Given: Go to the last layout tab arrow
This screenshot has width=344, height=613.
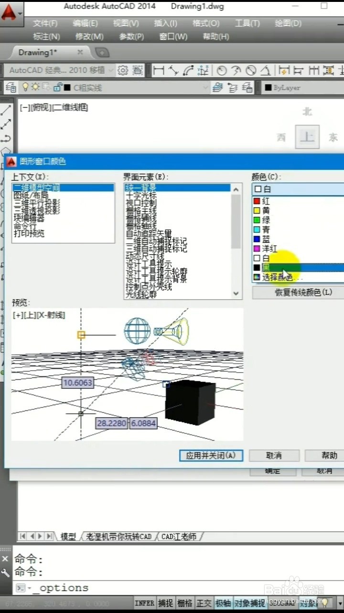Looking at the screenshot, I should click(49, 536).
